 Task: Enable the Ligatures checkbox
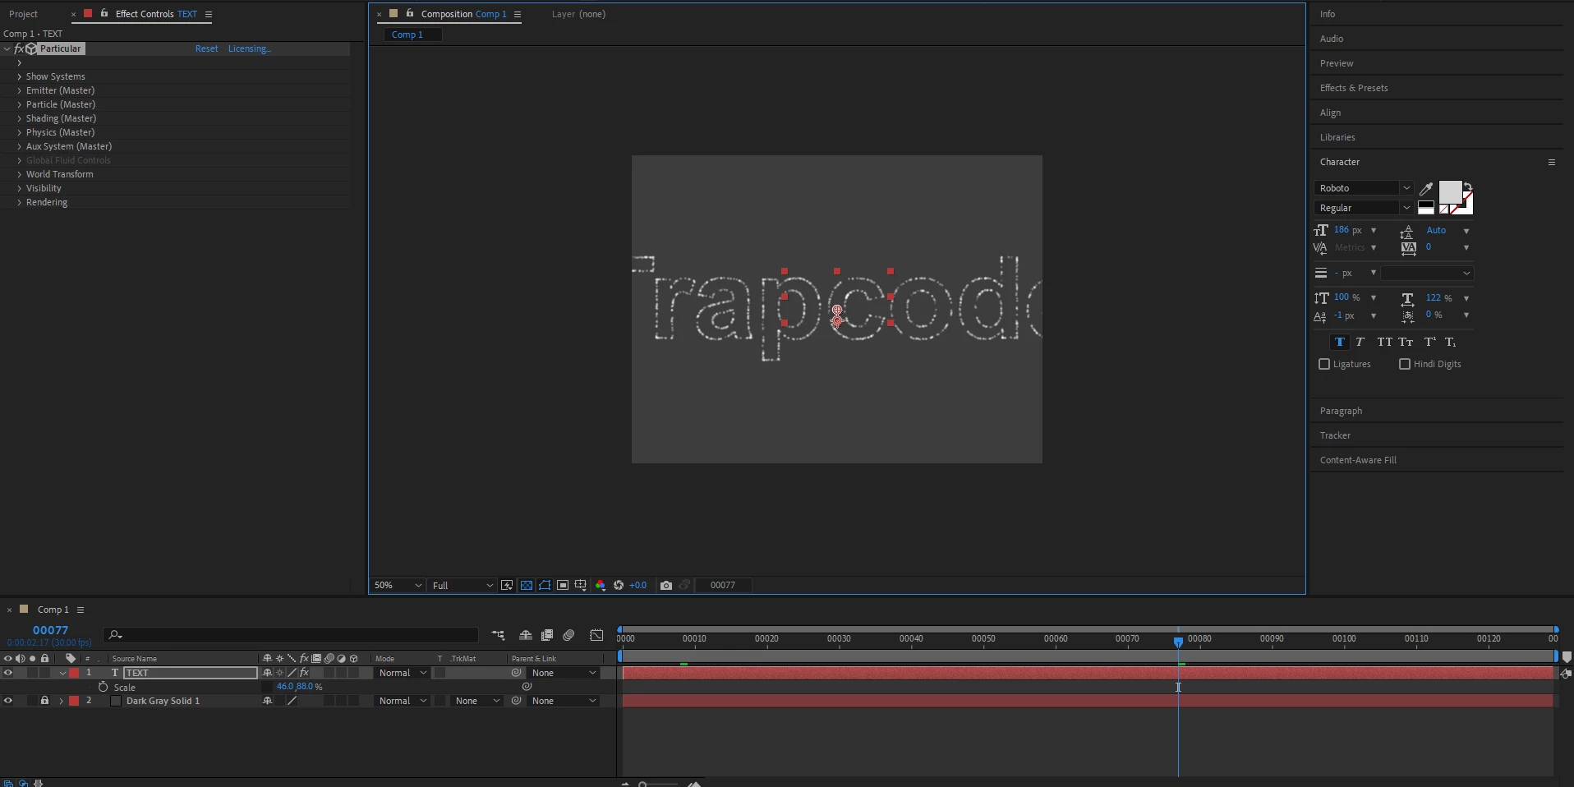(1324, 364)
